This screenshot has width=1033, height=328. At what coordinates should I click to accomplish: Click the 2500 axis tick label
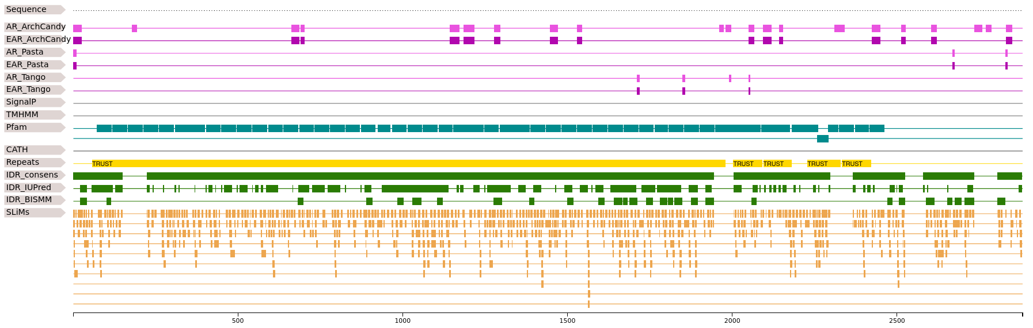[x=897, y=321]
